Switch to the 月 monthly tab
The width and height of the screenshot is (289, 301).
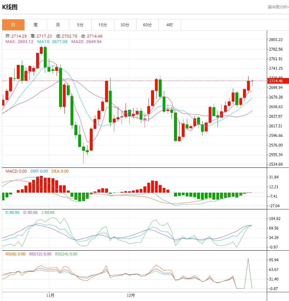tap(58, 25)
